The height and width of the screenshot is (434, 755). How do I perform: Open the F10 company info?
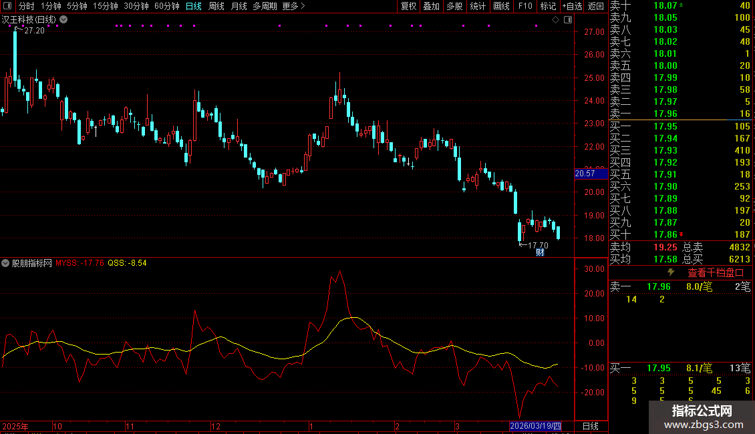525,6
